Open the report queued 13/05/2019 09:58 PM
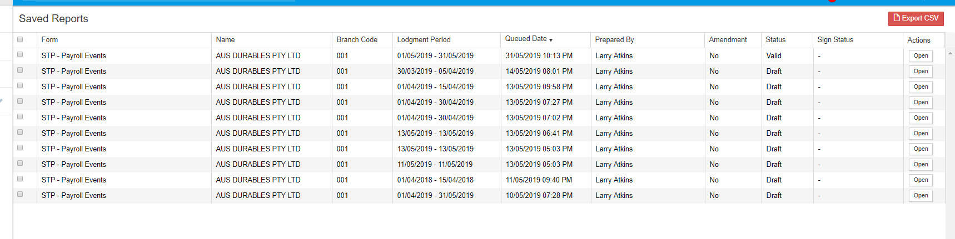The width and height of the screenshot is (955, 239). point(921,87)
